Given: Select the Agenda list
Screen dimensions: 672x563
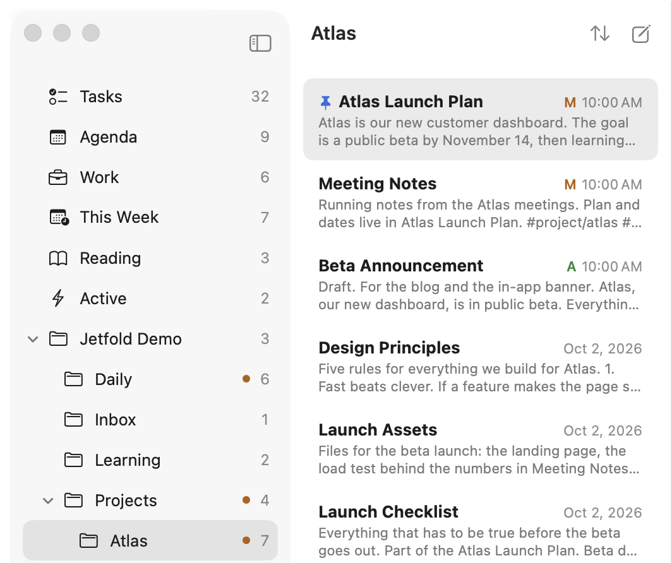Looking at the screenshot, I should [x=150, y=137].
